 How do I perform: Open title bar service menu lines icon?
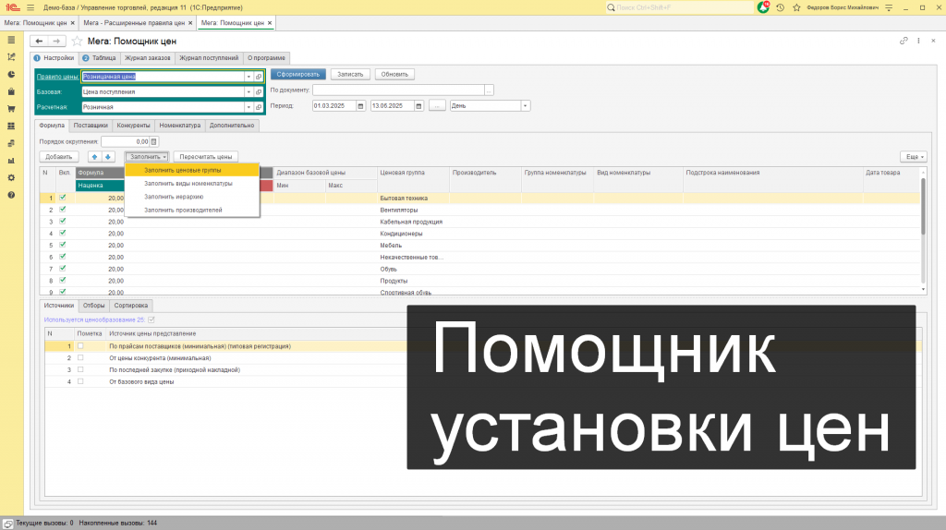coord(889,7)
